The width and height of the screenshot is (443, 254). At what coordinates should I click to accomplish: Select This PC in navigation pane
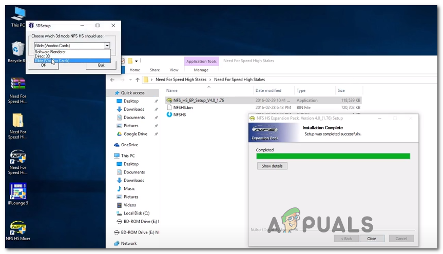pos(128,155)
